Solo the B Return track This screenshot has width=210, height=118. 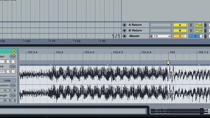[x=191, y=30]
